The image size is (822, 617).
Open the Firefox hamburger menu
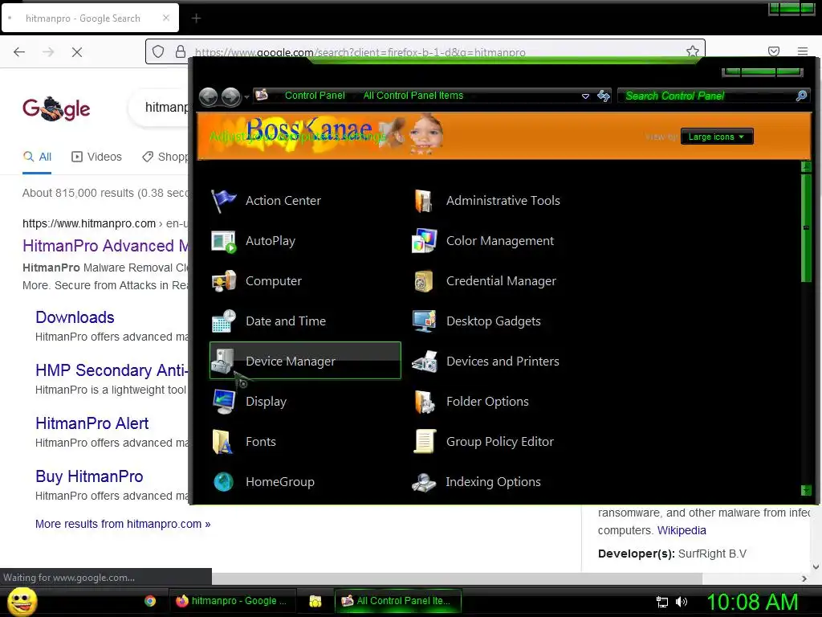tap(802, 51)
